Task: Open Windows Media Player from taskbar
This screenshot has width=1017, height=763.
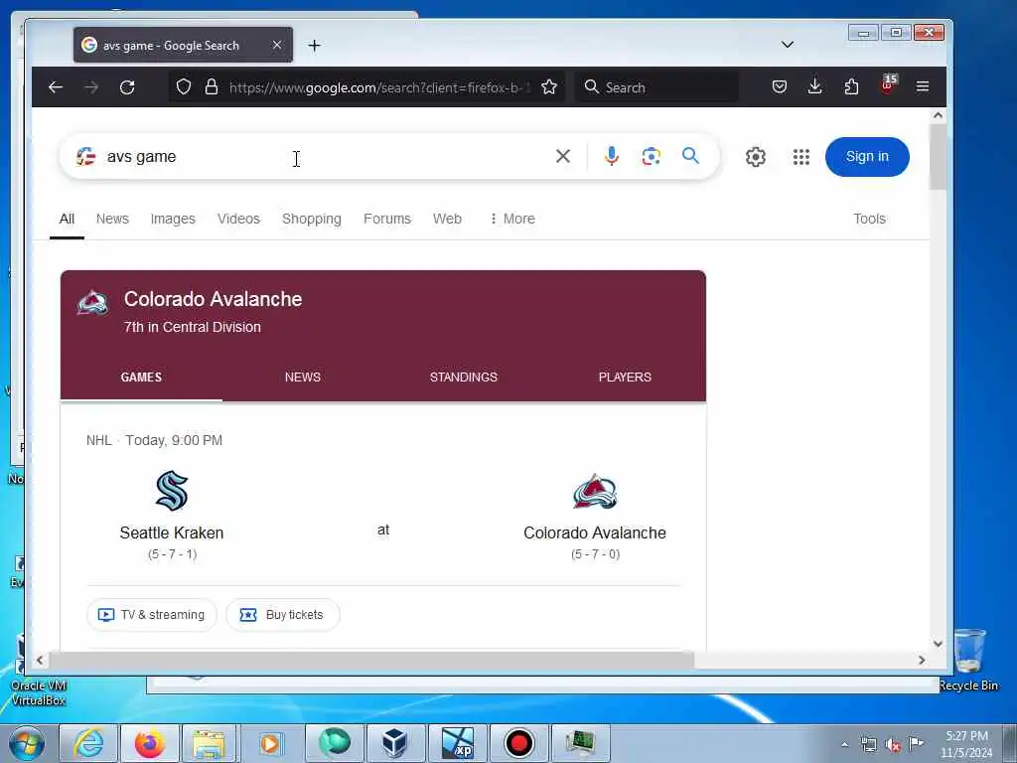Action: click(x=270, y=743)
